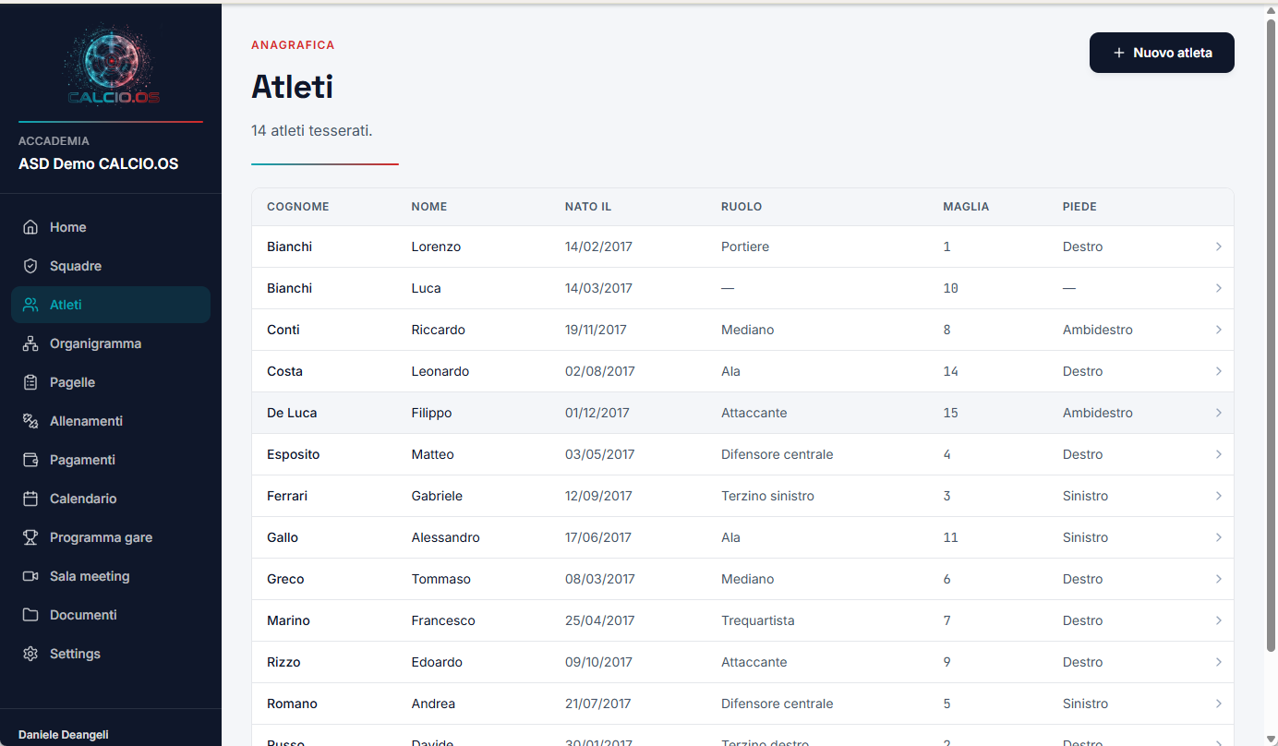Go to the Squadre section
This screenshot has width=1278, height=746.
click(111, 266)
